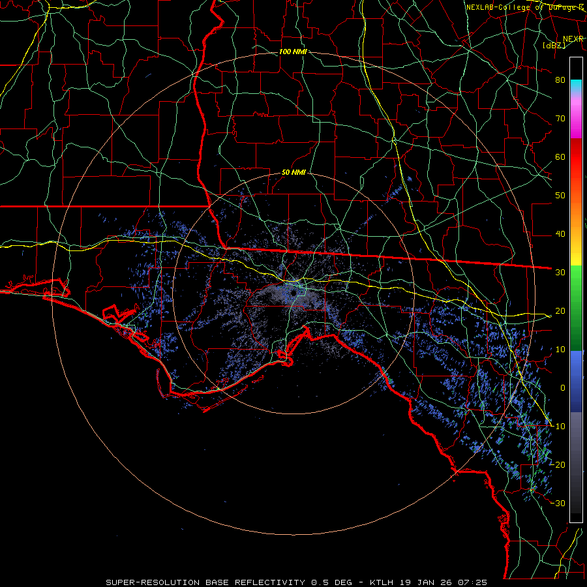The image size is (587, 587).
Task: Click the 10 dBZ scale value
Action: [560, 350]
